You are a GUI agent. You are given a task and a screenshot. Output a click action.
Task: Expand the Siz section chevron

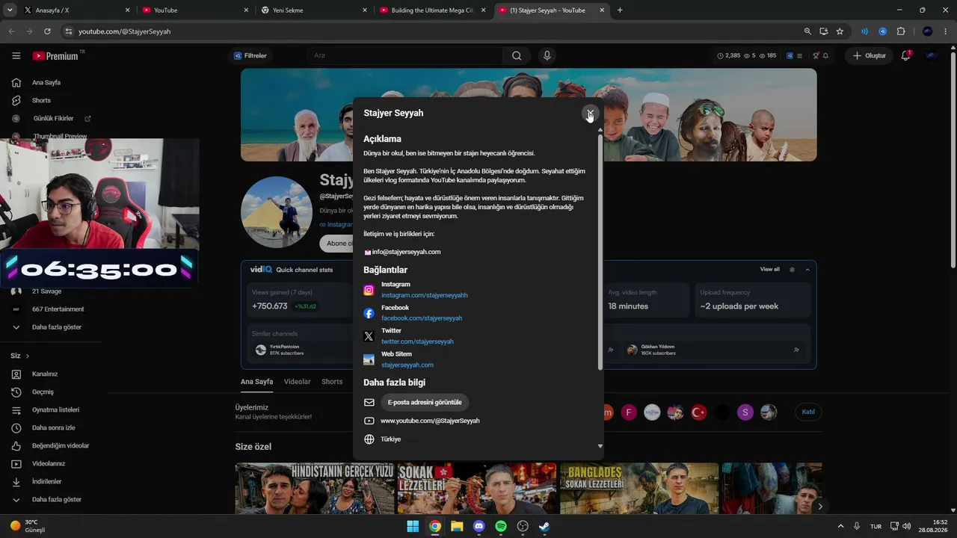pyautogui.click(x=28, y=356)
